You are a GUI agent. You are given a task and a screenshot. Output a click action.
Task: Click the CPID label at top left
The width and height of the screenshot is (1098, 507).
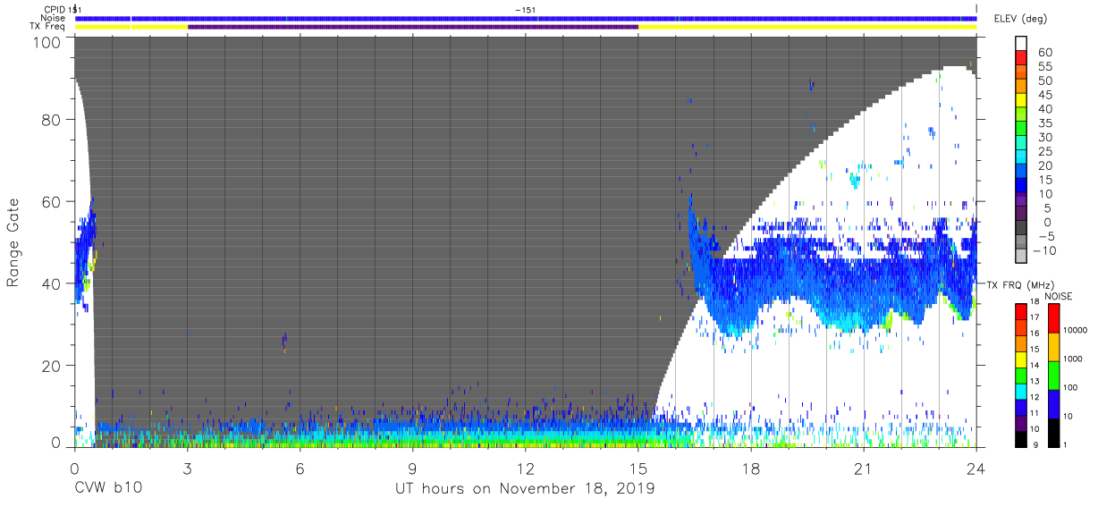(56, 10)
